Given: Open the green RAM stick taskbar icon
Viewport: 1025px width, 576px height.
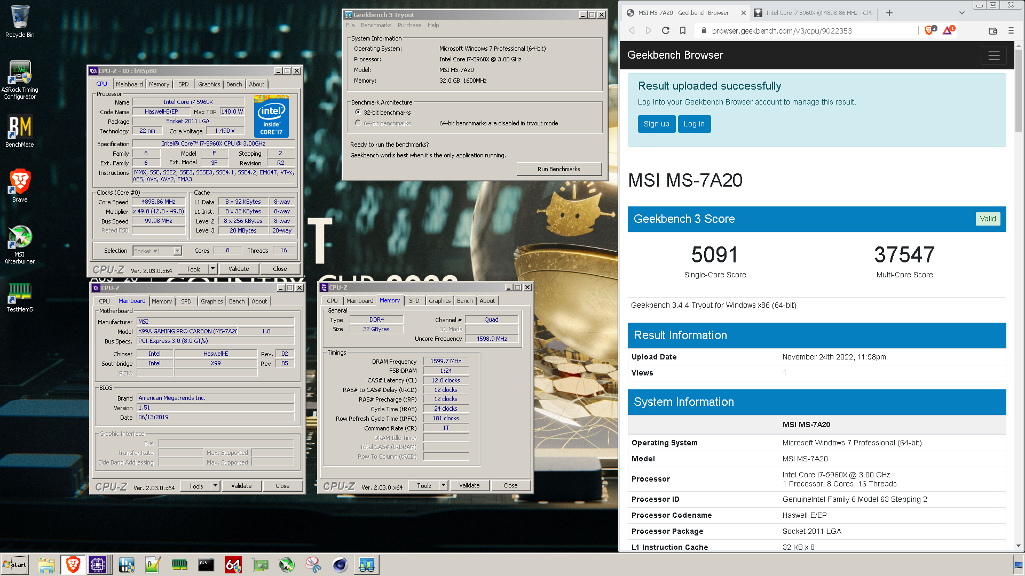Looking at the screenshot, I should pos(179,565).
